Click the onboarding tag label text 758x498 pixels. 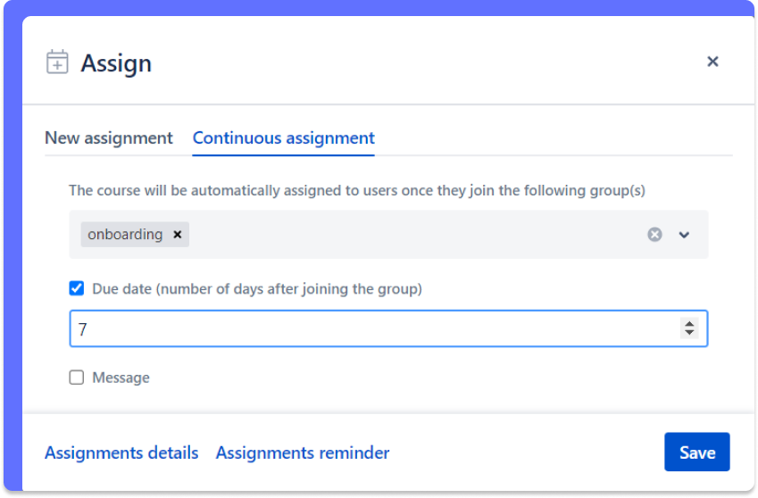125,235
